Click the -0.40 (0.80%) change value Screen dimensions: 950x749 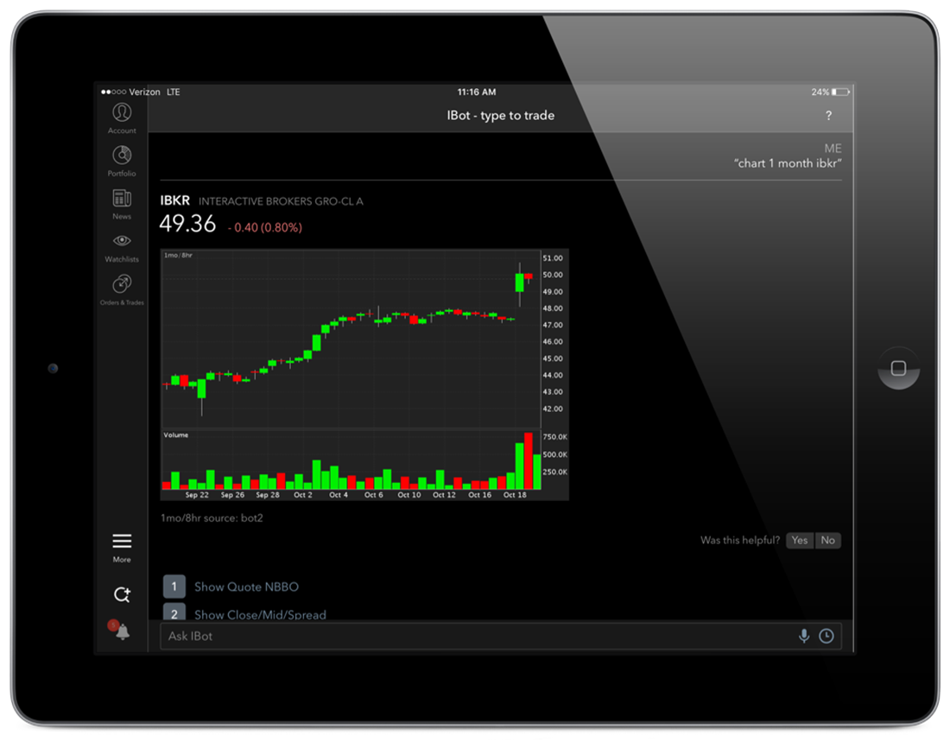pyautogui.click(x=265, y=227)
